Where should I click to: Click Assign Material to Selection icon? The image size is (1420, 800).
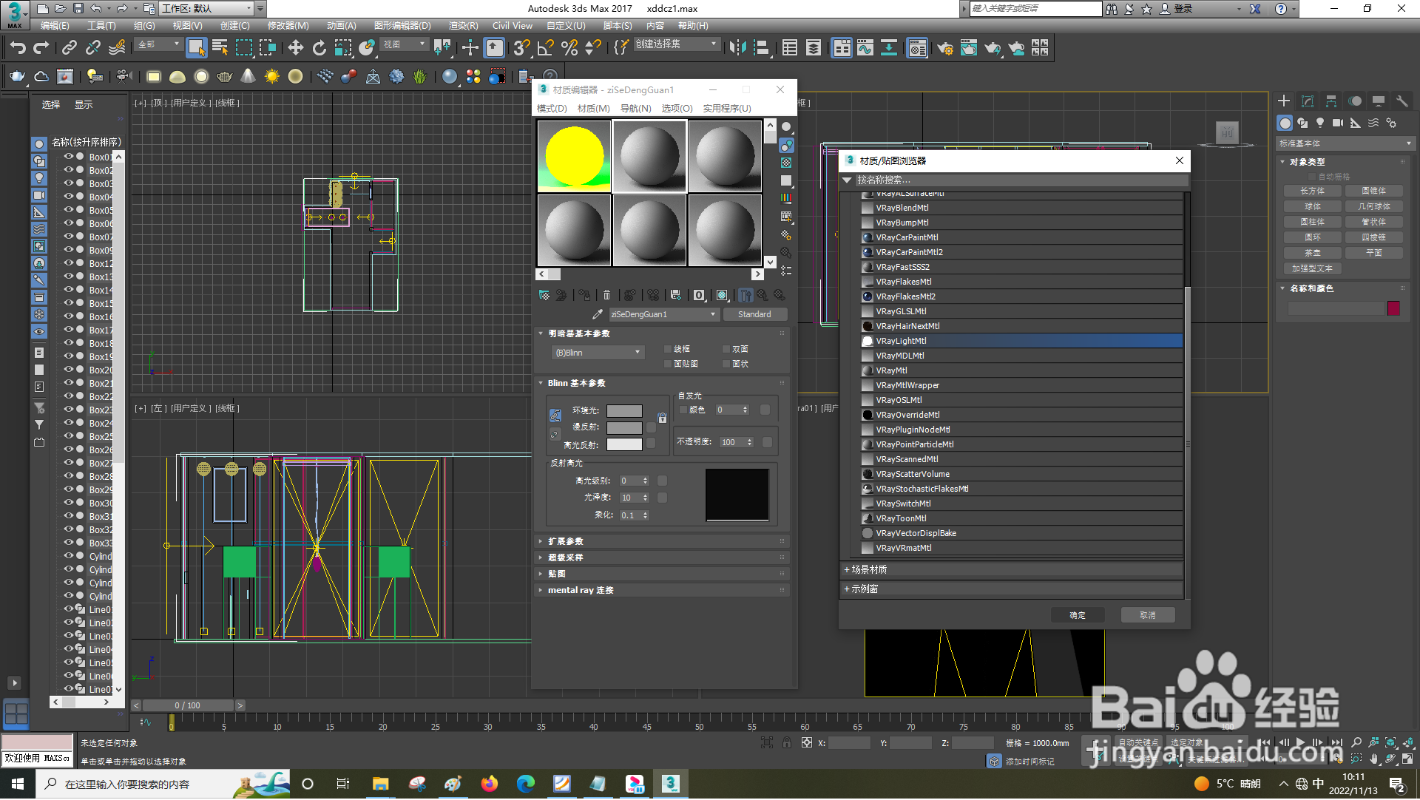pos(584,296)
